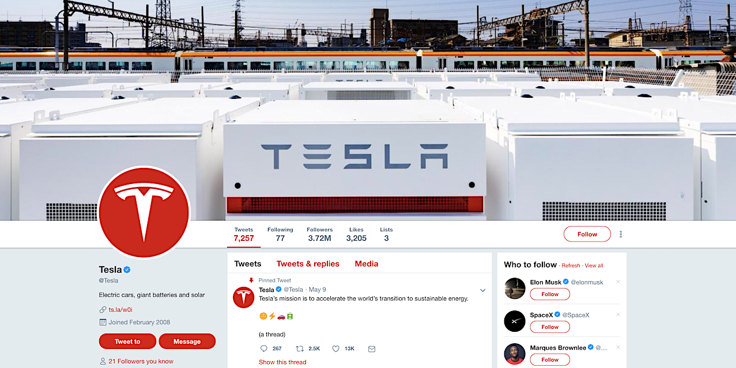
Task: Open the profile more-options menu
Action: click(620, 234)
